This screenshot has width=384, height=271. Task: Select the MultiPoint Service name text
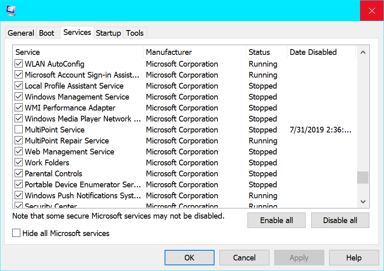[x=54, y=130]
